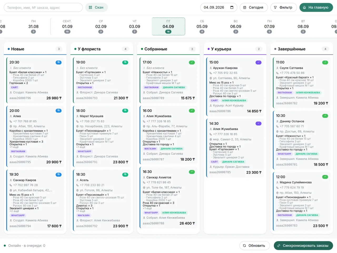Switch to the 06.09 Sunday tab
Image resolution: width=337 pixels, height=253 pixels.
pyautogui.click(x=236, y=26)
